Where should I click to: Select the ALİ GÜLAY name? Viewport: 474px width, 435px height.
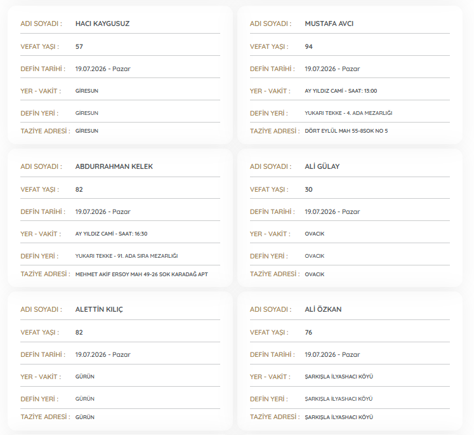tap(322, 166)
